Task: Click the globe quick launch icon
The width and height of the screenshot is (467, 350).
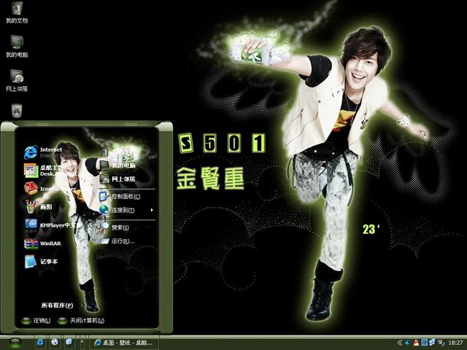Action: pyautogui.click(x=55, y=343)
